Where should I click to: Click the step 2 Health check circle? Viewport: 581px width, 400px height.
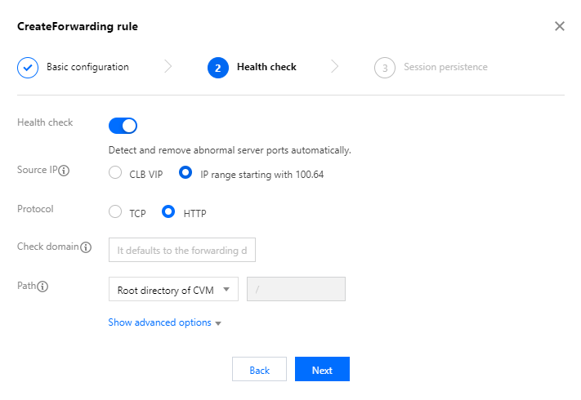[218, 68]
